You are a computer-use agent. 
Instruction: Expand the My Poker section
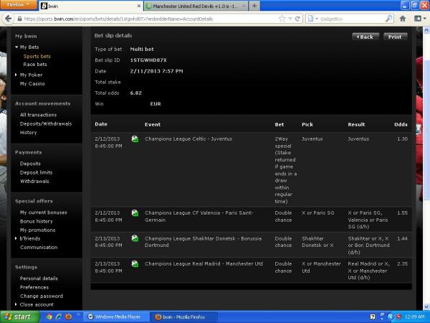[16, 75]
